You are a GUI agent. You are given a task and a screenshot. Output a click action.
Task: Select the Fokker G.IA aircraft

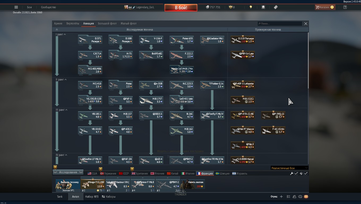(212, 85)
